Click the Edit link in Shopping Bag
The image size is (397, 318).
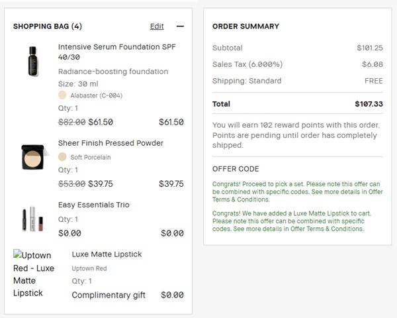coord(157,26)
